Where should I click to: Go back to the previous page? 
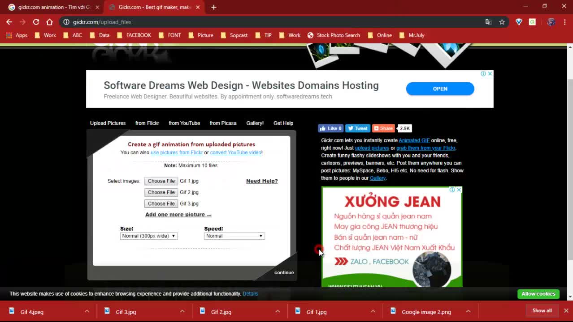click(x=9, y=22)
